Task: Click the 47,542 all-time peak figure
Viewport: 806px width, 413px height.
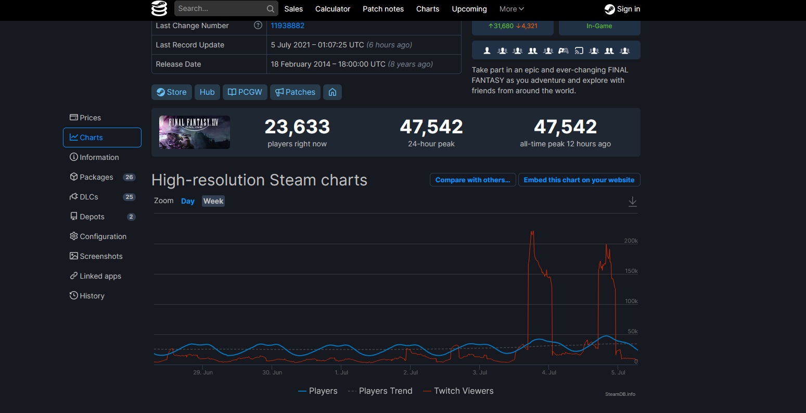Action: 566,127
